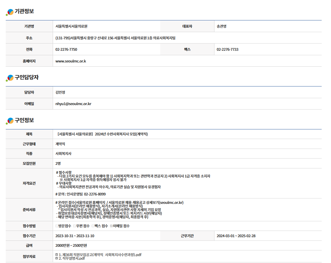Enable the 팩스 접수 checkbox
Viewport: 331px width, 263px height.
(x=93, y=226)
